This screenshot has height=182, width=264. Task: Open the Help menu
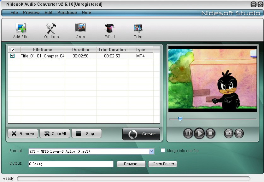(86, 12)
